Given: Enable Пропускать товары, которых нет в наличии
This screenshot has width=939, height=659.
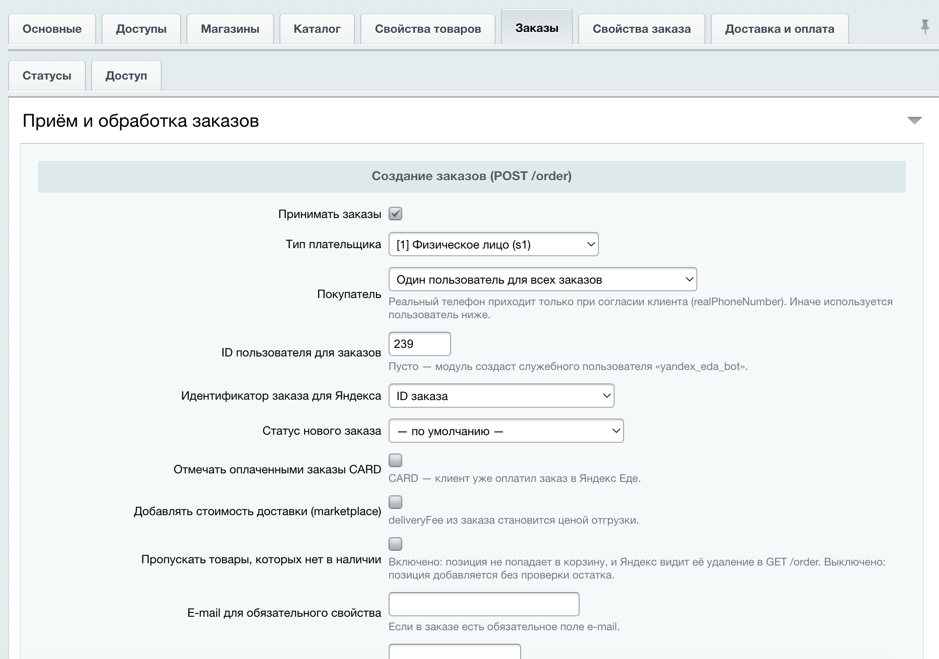Looking at the screenshot, I should point(395,544).
